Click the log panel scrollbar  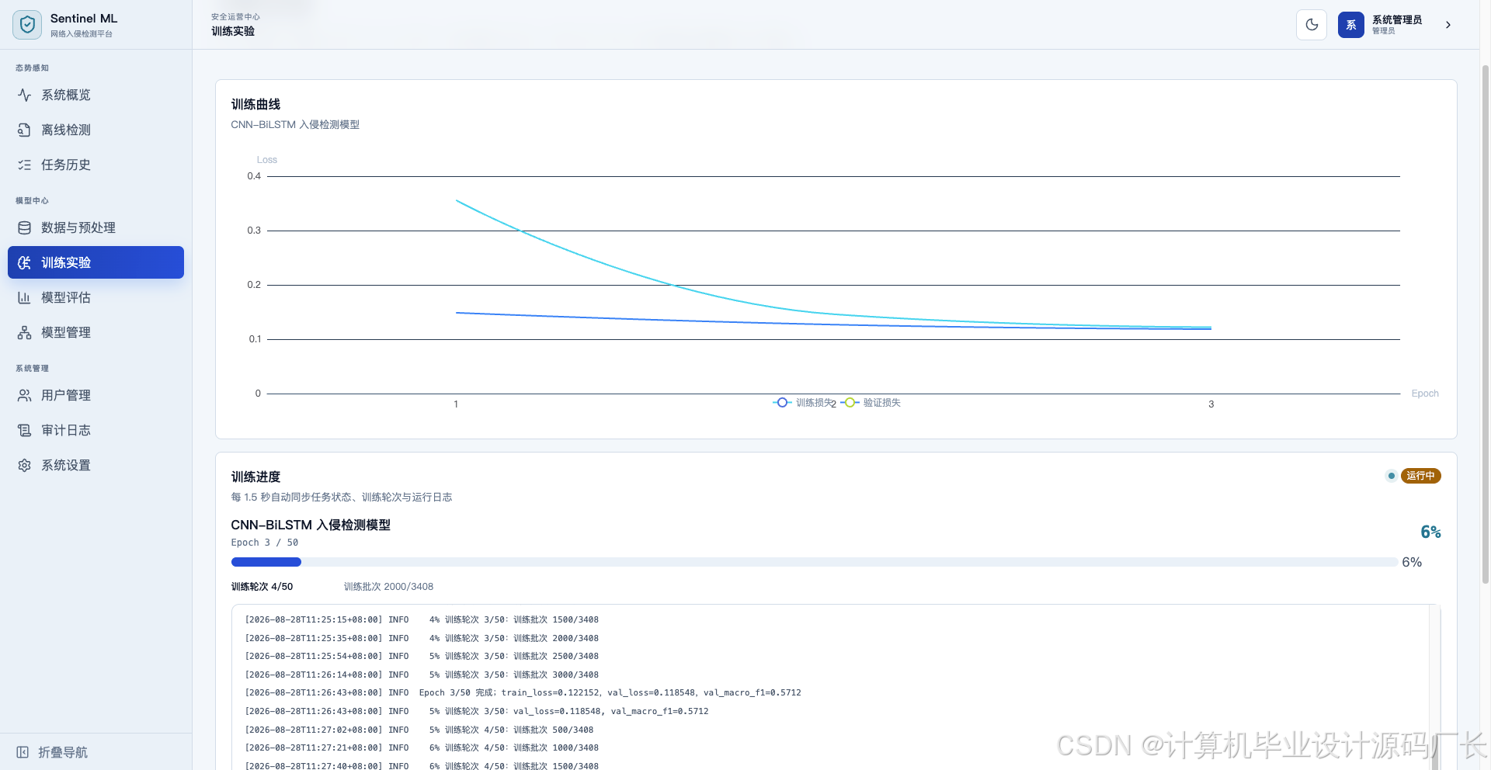click(x=1435, y=687)
